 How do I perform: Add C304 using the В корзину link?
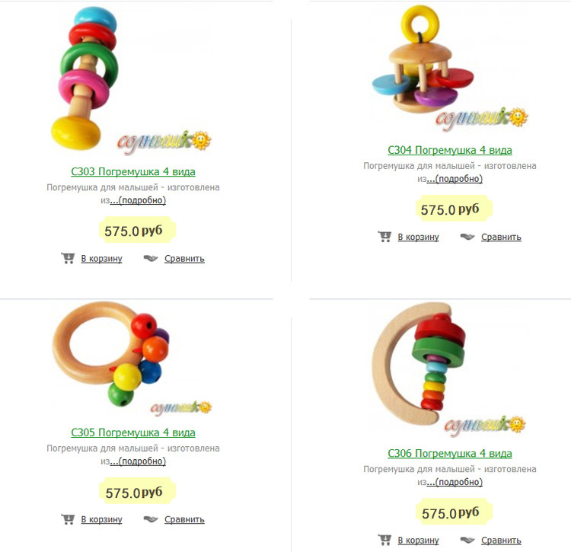click(418, 237)
